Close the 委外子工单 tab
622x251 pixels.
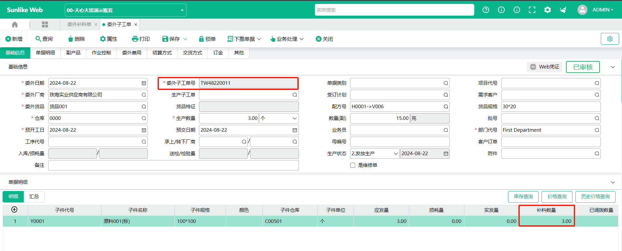click(136, 24)
